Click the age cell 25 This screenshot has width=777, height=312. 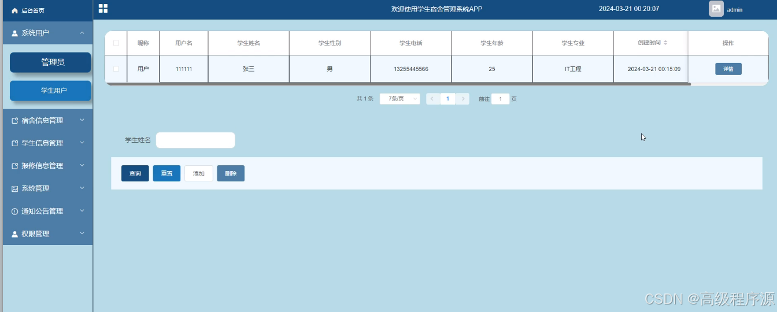(x=492, y=69)
